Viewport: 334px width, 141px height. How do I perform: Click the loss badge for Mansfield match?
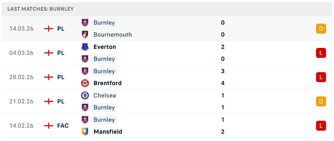(x=321, y=126)
